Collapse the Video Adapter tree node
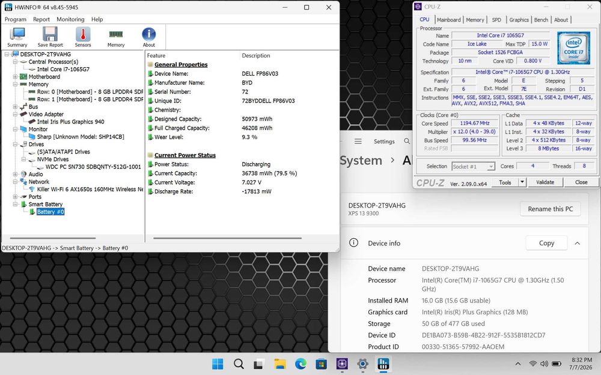Image resolution: width=601 pixels, height=375 pixels. (15, 114)
